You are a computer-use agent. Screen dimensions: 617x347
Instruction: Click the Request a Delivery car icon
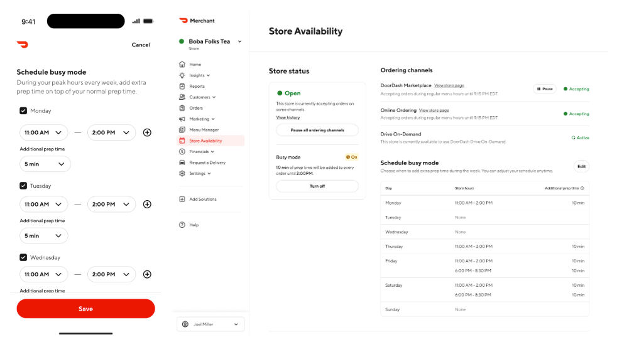[x=182, y=163]
